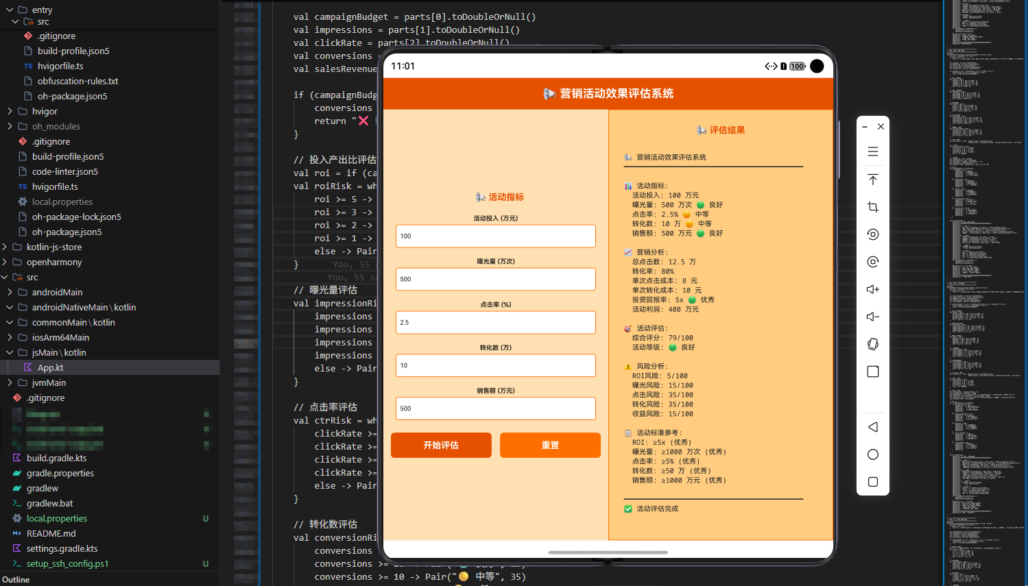
Task: Click the 活动评估完成 status text
Action: click(657, 509)
